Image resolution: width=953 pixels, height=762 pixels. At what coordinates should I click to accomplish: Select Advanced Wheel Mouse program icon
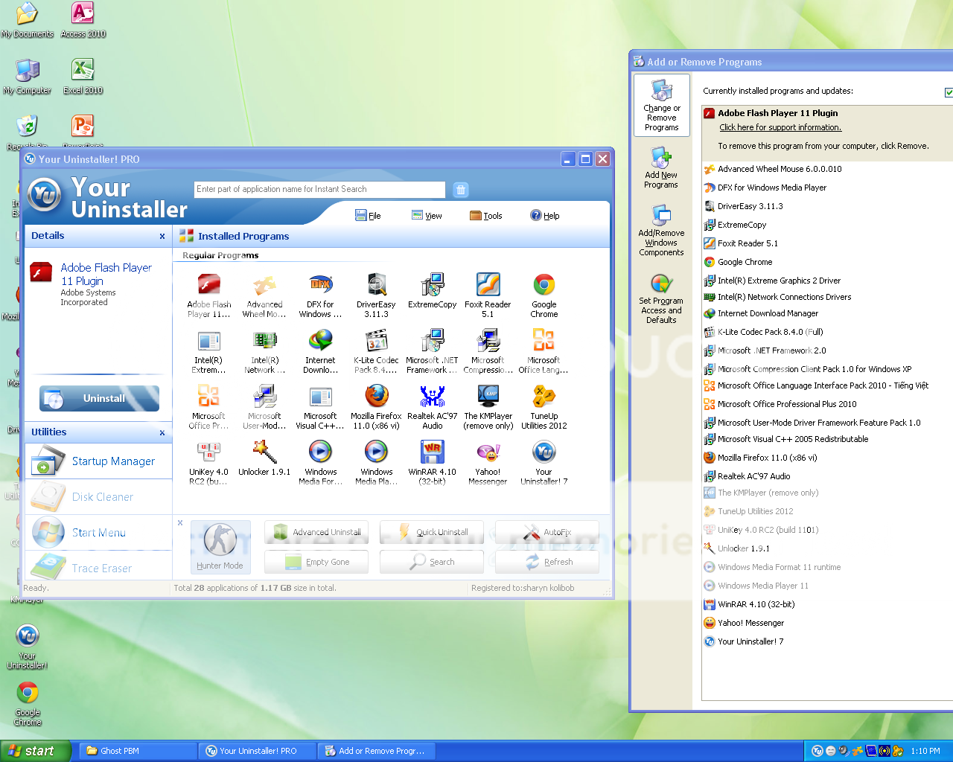pyautogui.click(x=264, y=285)
